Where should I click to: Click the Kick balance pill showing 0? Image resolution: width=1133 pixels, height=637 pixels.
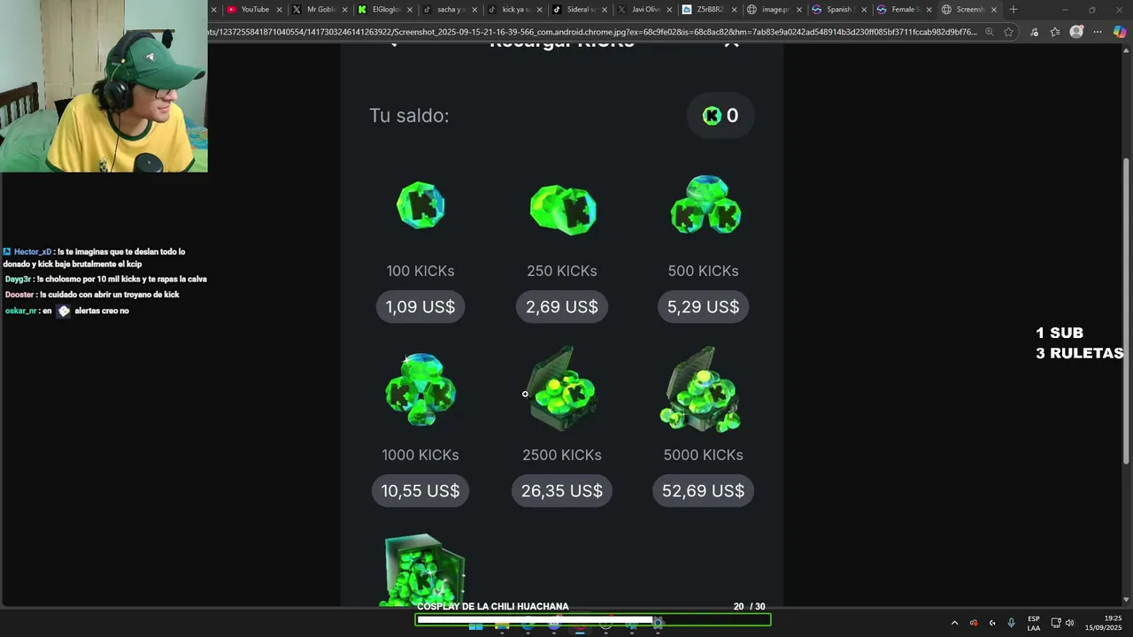click(721, 116)
